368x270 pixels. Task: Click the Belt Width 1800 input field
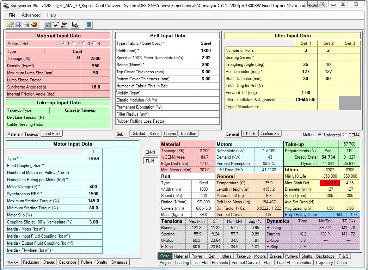tap(206, 50)
